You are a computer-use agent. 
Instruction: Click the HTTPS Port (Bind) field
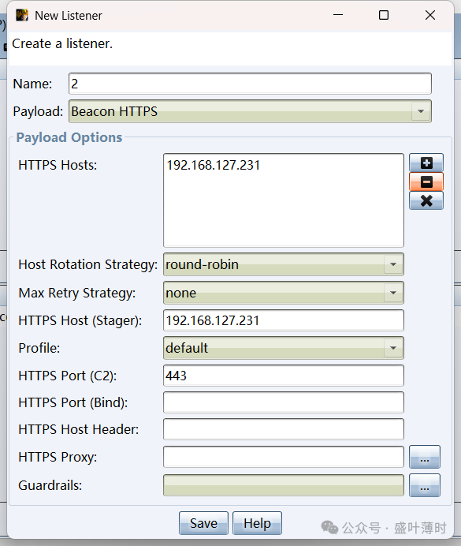[284, 402]
